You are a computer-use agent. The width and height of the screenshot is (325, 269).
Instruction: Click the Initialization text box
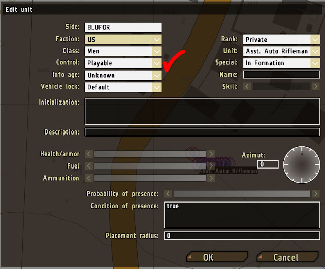(202, 112)
